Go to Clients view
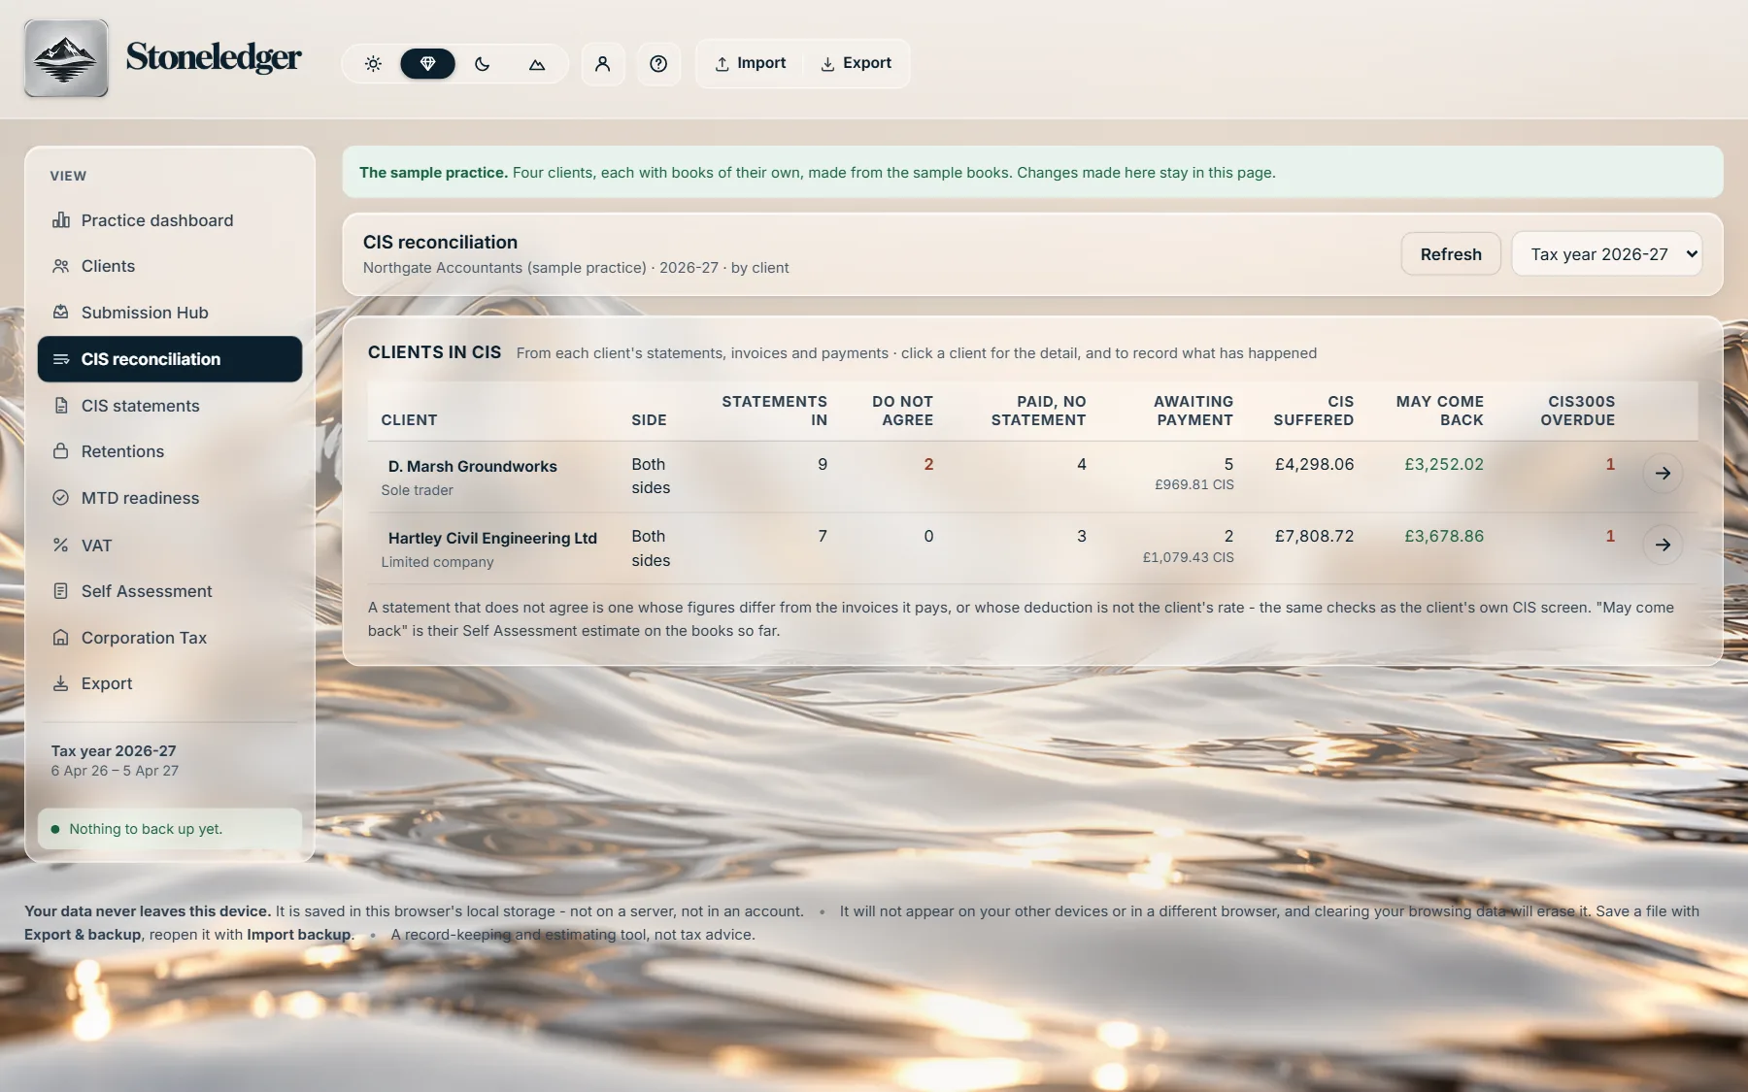The image size is (1748, 1092). click(170, 266)
